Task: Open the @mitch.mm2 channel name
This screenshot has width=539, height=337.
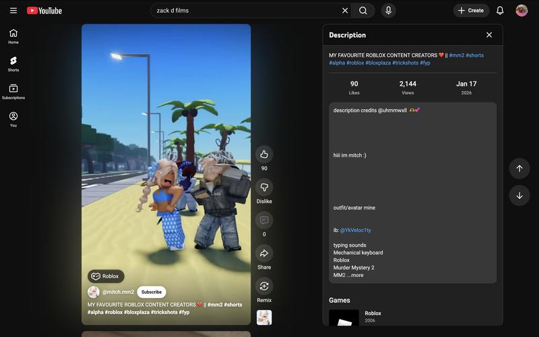Action: click(x=119, y=292)
